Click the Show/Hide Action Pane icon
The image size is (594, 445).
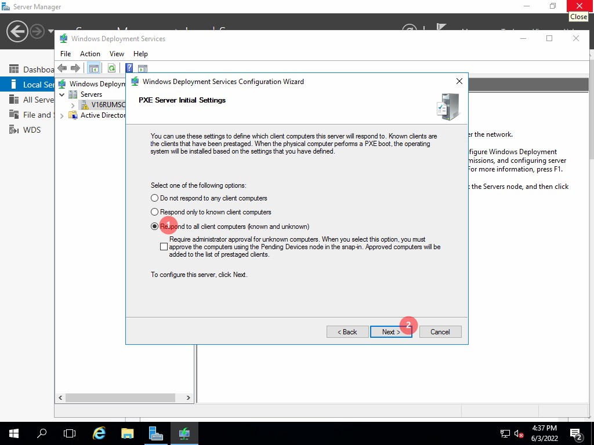click(x=143, y=68)
